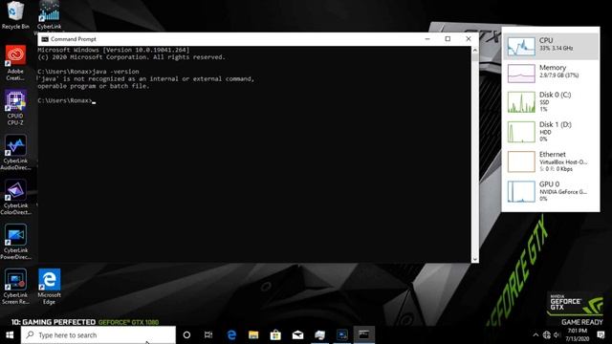The image size is (612, 344).
Task: Select the Memory performance entry
Action: pos(551,74)
